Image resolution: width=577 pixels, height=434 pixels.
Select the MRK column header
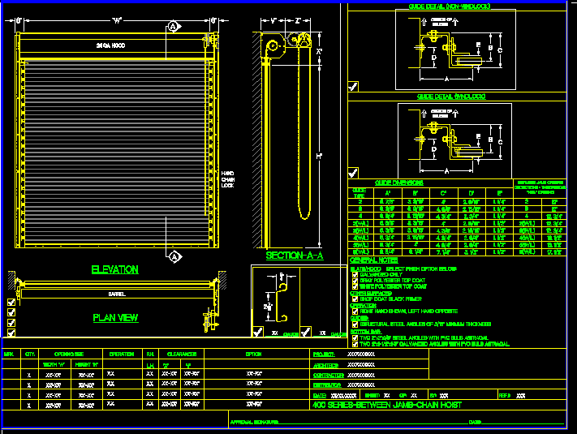(9, 355)
